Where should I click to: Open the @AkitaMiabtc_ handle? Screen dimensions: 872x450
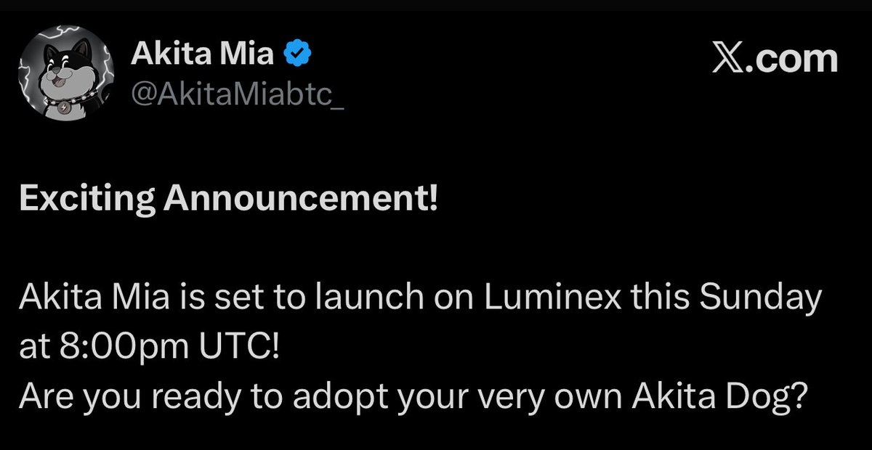point(238,93)
